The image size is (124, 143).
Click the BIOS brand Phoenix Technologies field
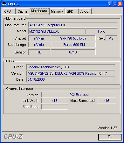tap(71, 67)
